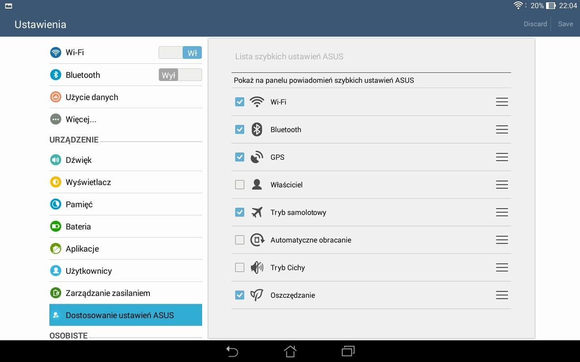Tap the Bateria battery icon in sidebar
The image size is (580, 362).
(x=55, y=226)
